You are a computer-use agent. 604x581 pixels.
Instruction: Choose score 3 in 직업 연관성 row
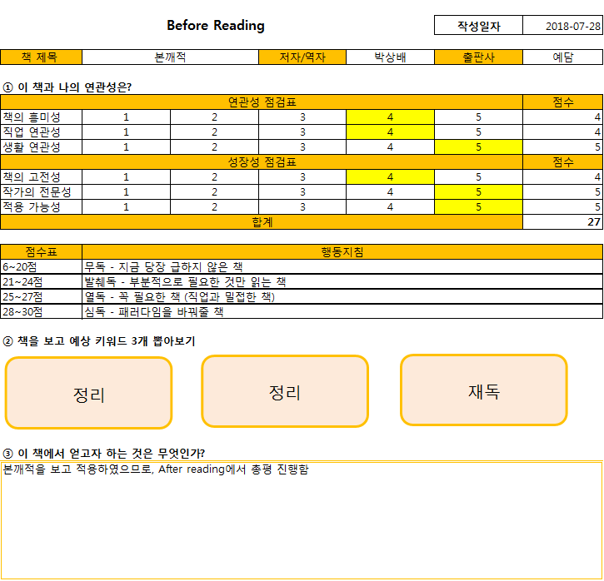click(302, 132)
